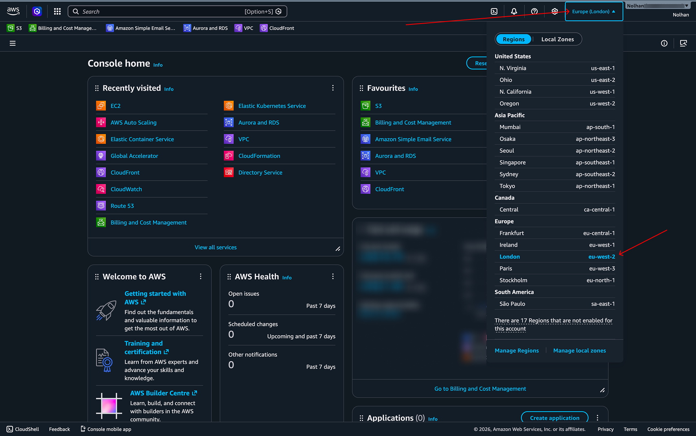Select the Tokyo ap-northeast-1 region
The height and width of the screenshot is (436, 696).
coord(557,186)
